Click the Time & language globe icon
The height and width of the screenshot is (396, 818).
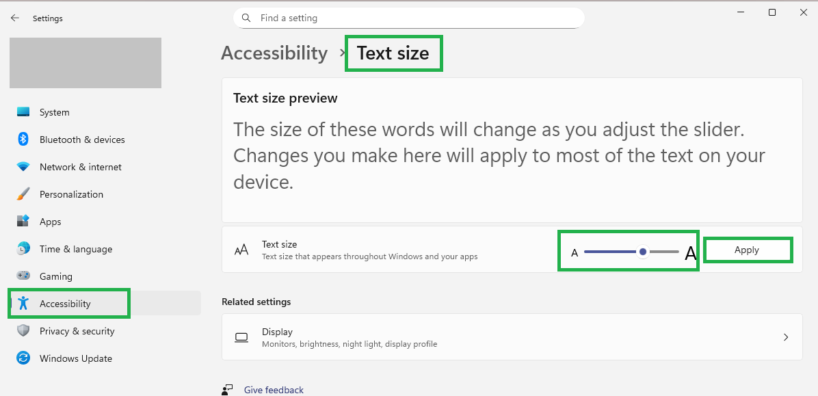(x=23, y=249)
